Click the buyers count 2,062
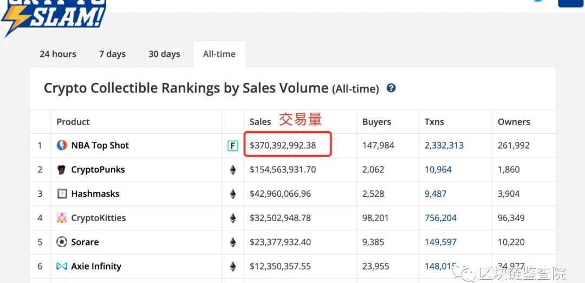 coord(373,170)
